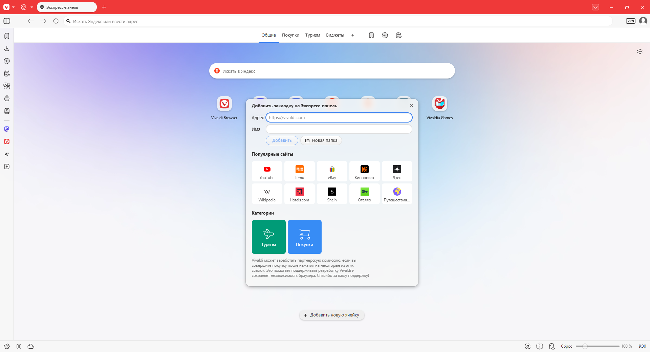Open notes from start page toolbar
This screenshot has height=352, width=650.
coord(398,35)
